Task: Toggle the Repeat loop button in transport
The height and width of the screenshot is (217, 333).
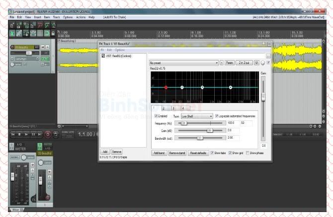Action: [56, 134]
